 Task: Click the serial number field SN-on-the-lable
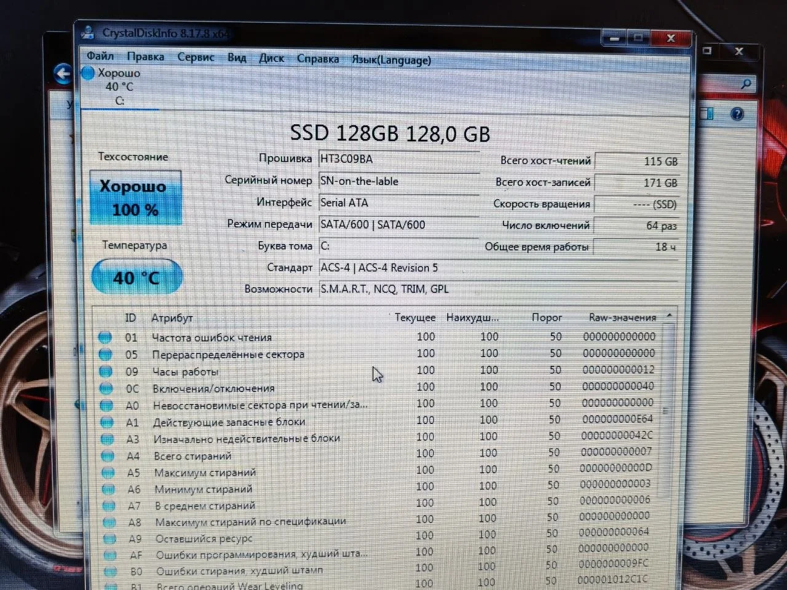pos(398,181)
